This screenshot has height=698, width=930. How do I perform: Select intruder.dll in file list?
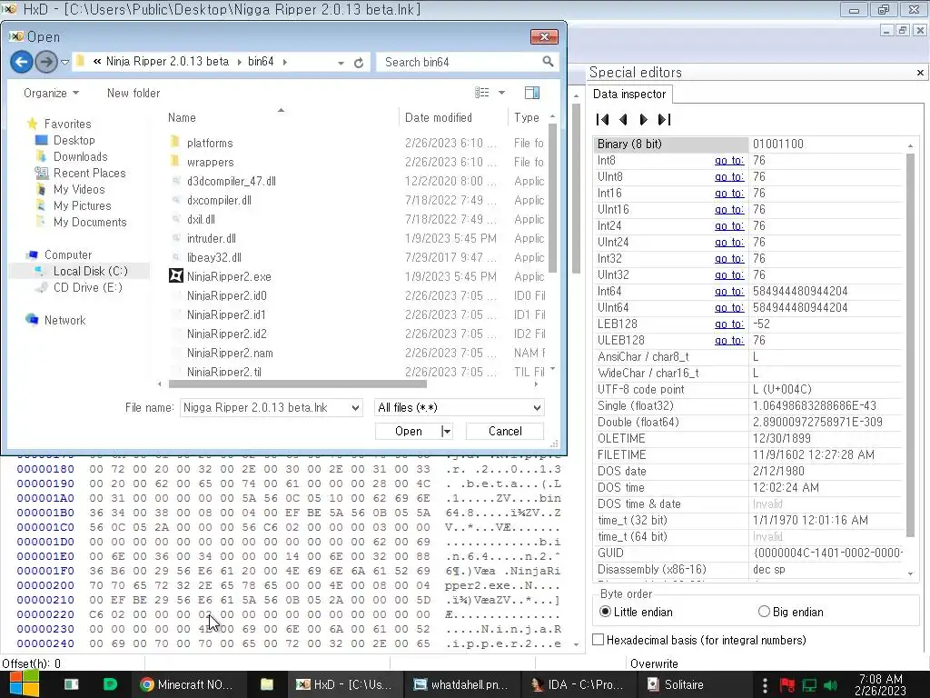(211, 239)
